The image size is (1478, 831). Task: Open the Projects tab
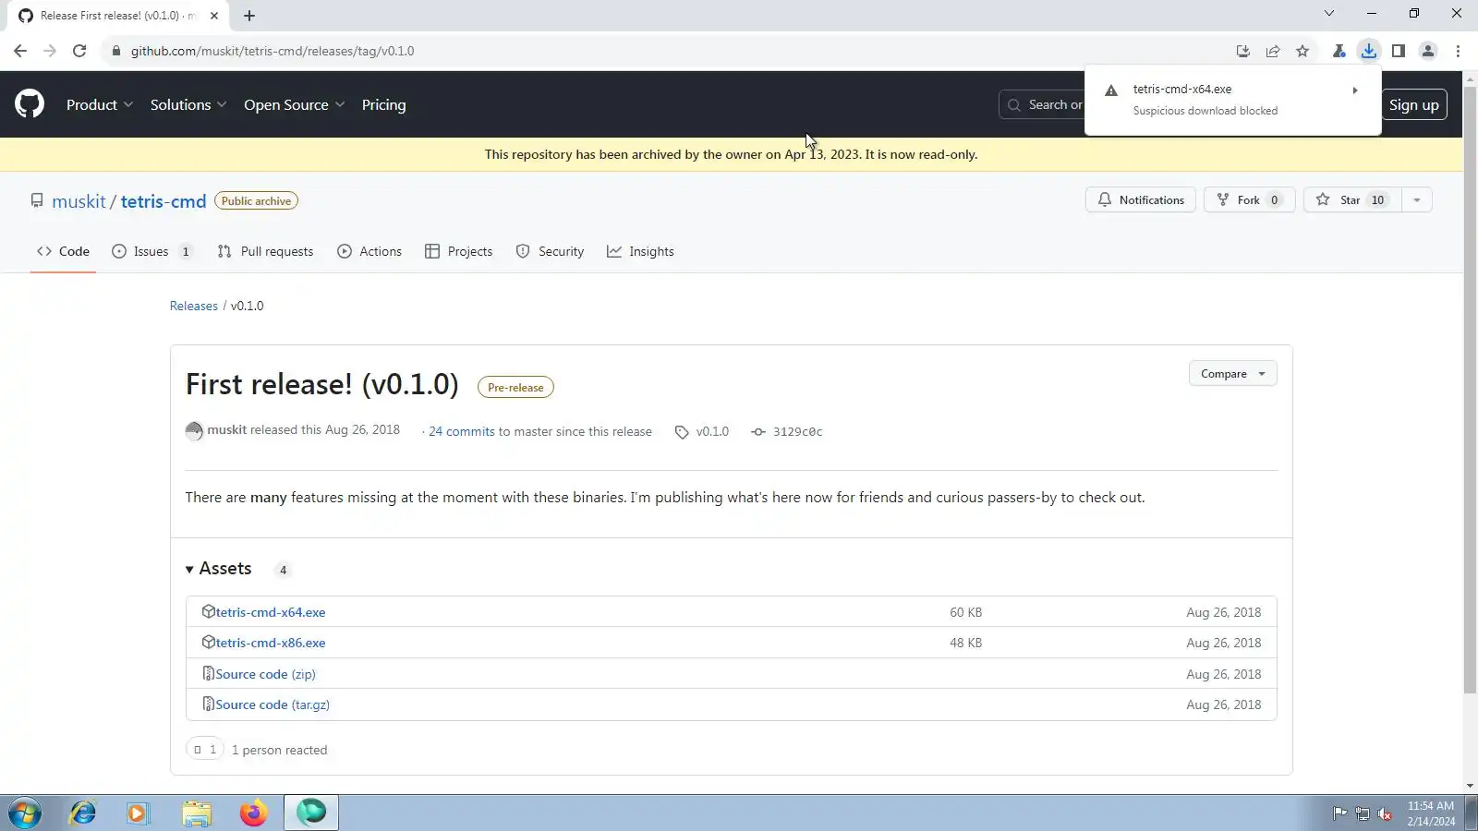coord(459,251)
